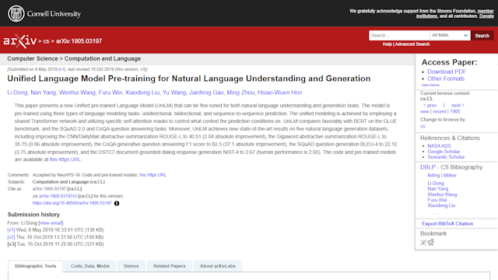Click author Li Dong in byline
The height and width of the screenshot is (280, 498).
coord(17,93)
